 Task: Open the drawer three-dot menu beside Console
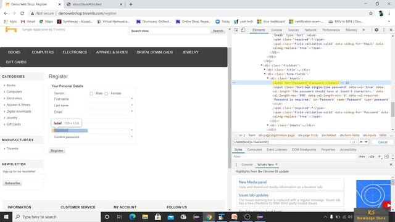point(236,165)
